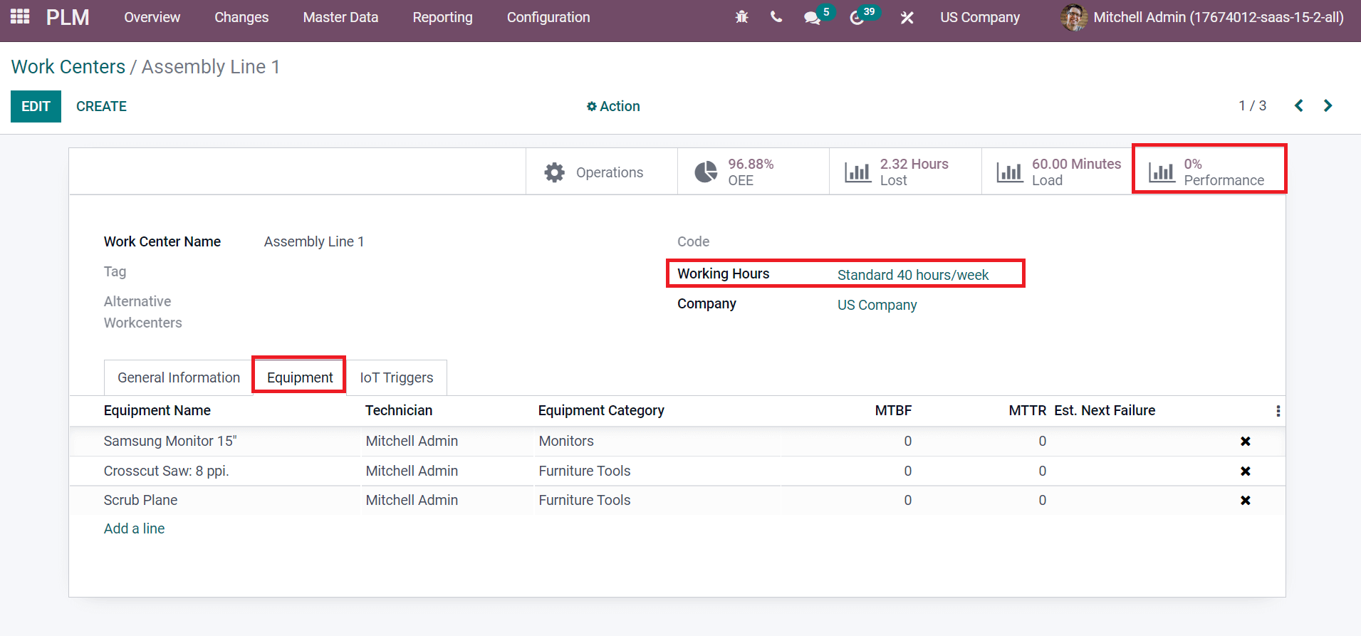Click the 1 / 3 pager counter

click(1252, 105)
